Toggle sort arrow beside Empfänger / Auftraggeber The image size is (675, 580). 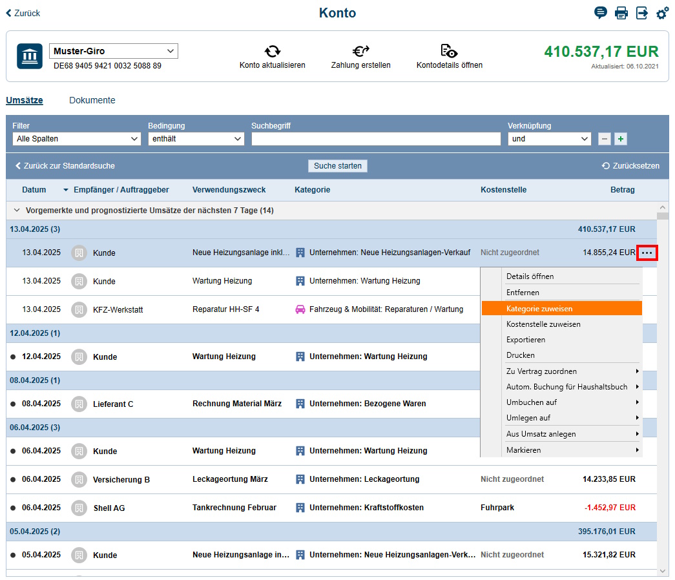[x=66, y=190]
